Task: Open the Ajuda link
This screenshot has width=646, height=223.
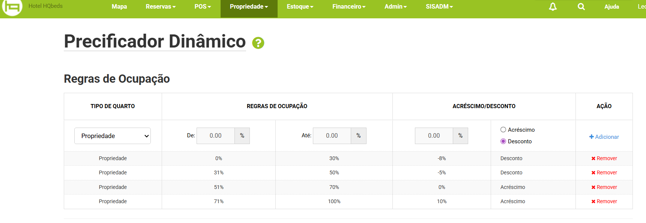Action: pyautogui.click(x=611, y=7)
